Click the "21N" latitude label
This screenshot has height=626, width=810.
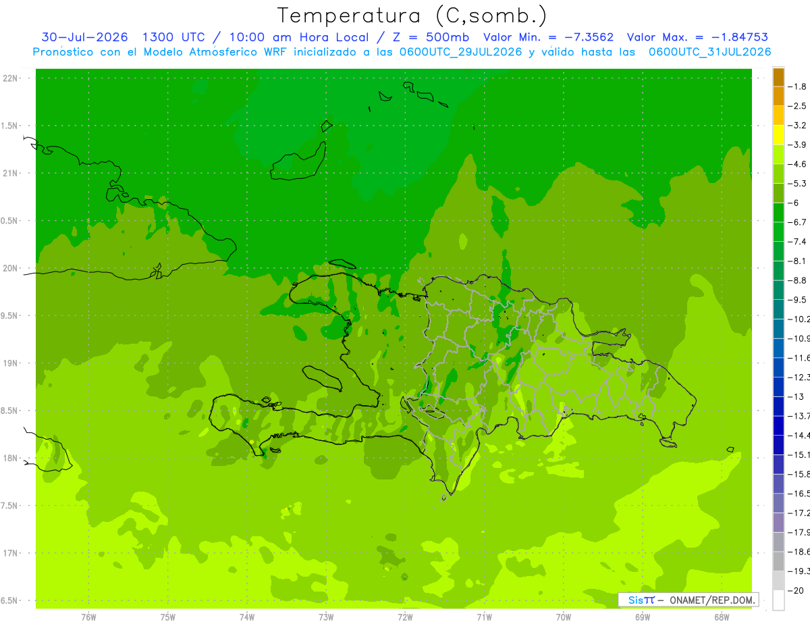point(11,174)
